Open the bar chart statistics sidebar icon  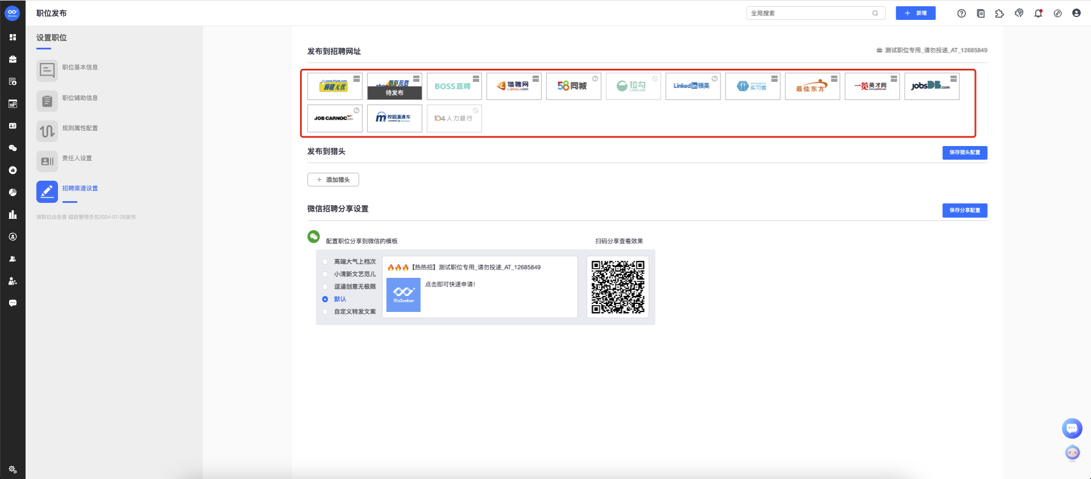pos(13,214)
